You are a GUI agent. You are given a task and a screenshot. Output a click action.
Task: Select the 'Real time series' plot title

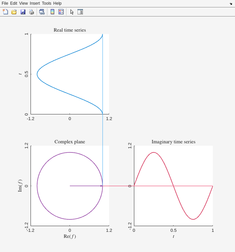point(69,30)
